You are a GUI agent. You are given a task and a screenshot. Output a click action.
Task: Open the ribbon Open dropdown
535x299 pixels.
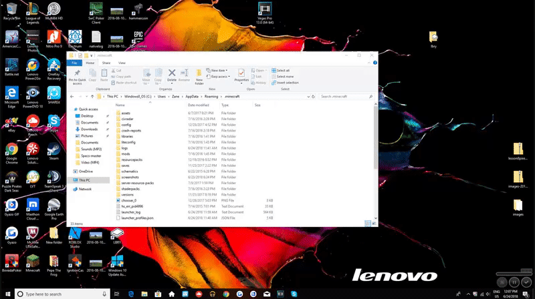coord(259,71)
